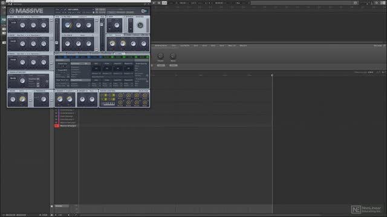Select the Global tab in center panel
This screenshot has width=387, height=217.
coord(119,54)
